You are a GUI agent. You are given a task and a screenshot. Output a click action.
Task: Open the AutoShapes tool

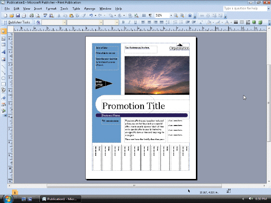coord(3,90)
